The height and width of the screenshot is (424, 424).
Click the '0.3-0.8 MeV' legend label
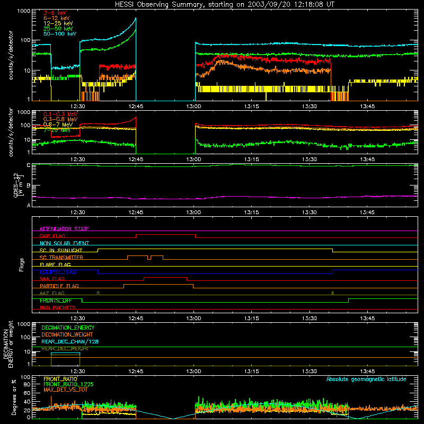click(60, 119)
